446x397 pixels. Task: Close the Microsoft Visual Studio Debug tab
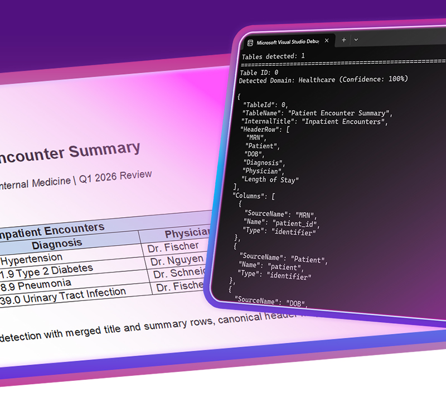[327, 41]
